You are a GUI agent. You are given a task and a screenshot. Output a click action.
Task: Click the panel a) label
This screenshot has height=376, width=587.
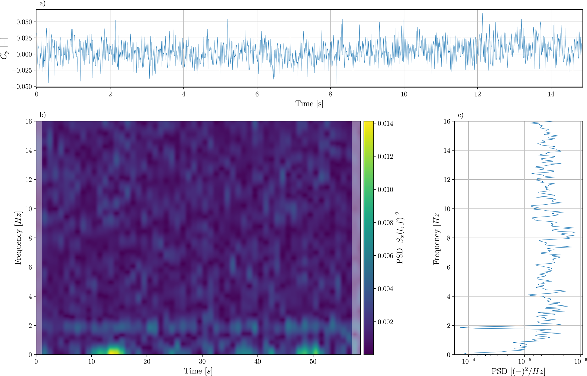click(x=42, y=3)
